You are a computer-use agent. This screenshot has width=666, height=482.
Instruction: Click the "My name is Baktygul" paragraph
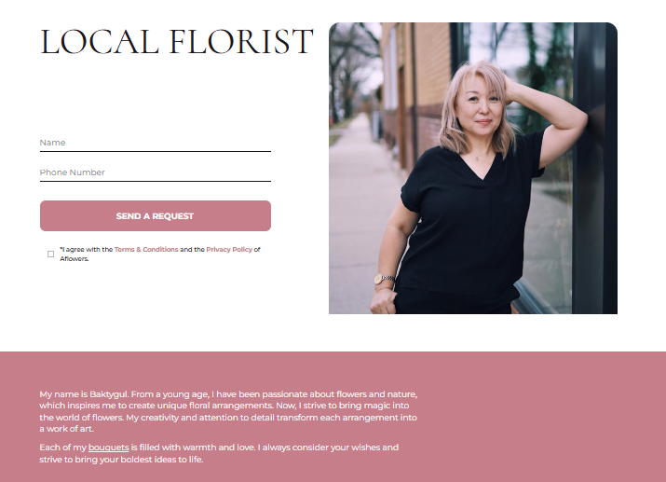[228, 411]
